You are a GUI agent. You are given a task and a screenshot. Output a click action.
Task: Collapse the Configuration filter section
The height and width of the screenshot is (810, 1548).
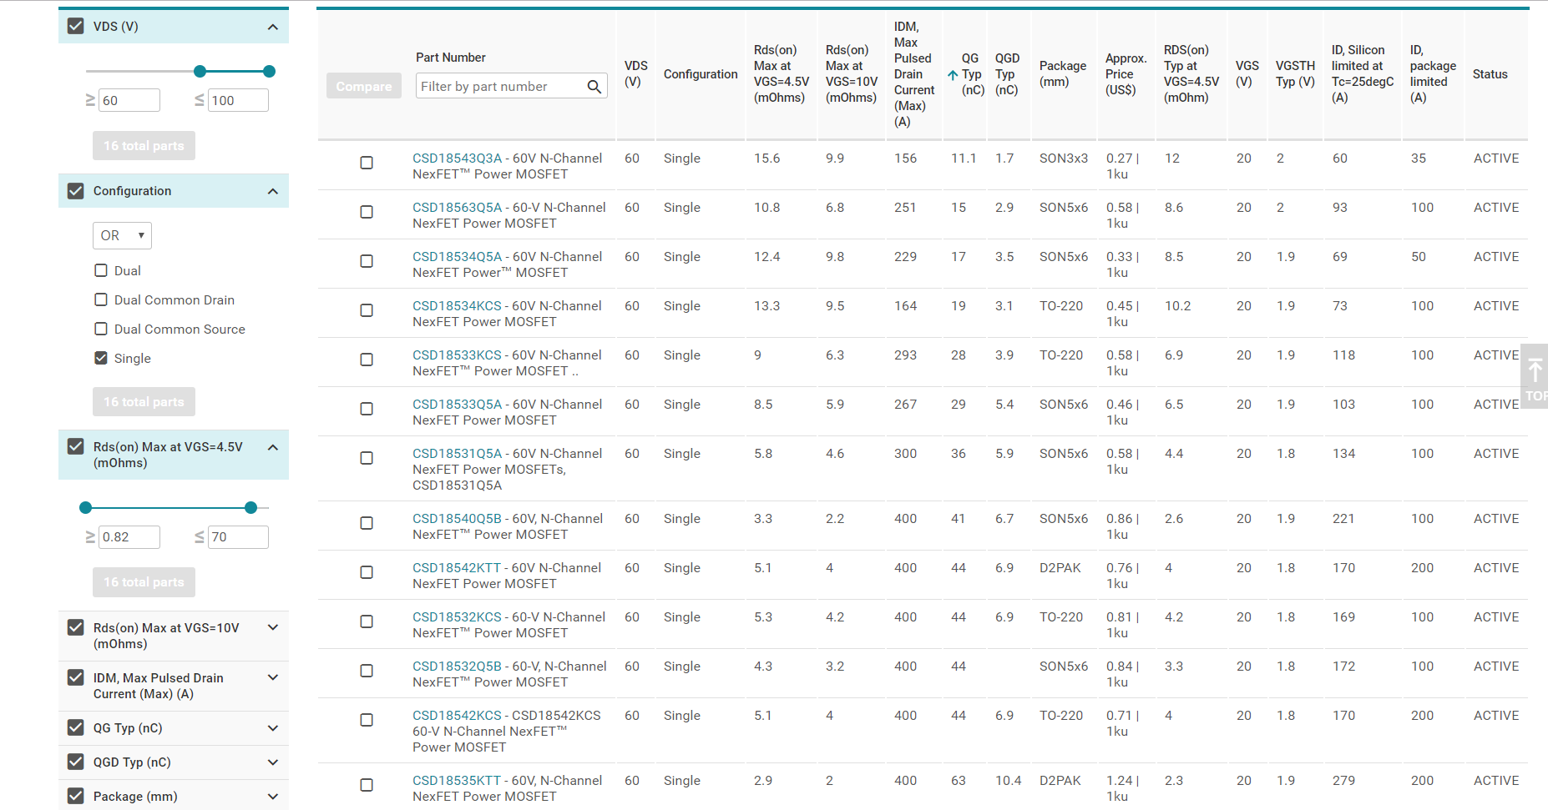click(x=272, y=191)
